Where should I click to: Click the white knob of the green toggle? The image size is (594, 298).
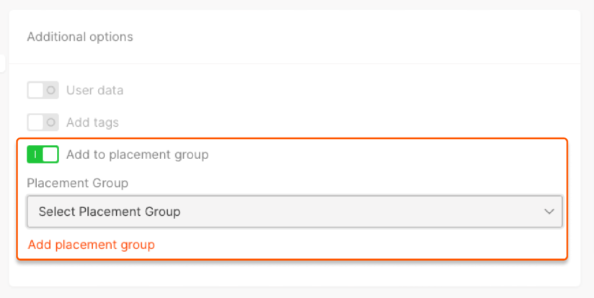point(50,155)
